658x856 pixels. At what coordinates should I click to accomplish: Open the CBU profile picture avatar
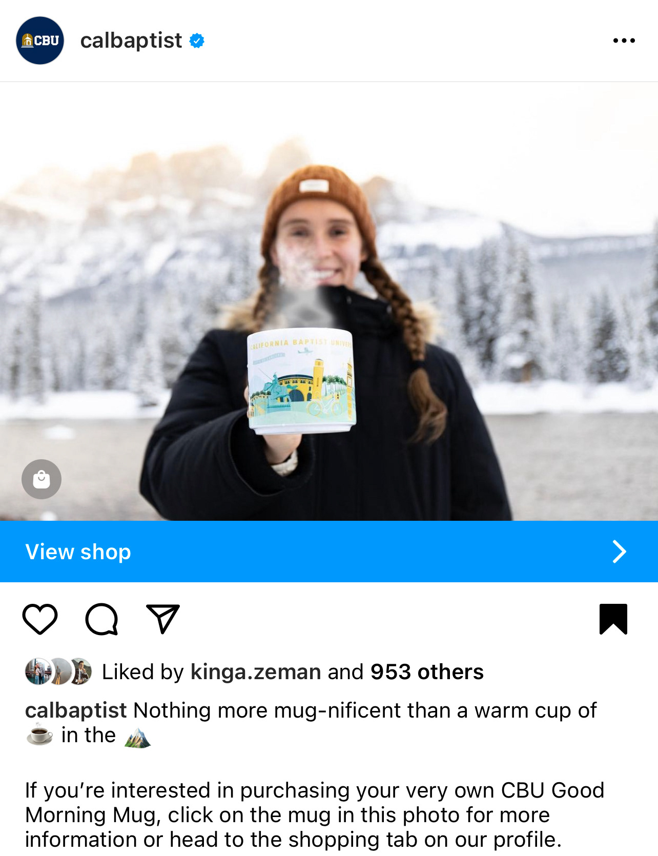point(40,40)
